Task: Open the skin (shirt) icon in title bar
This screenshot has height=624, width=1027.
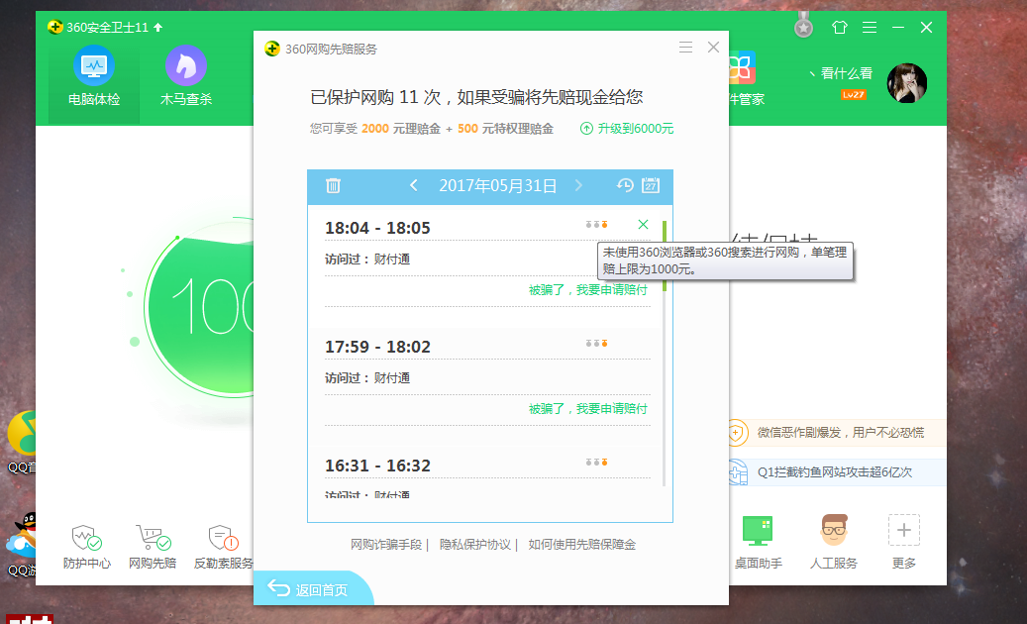Action: [x=840, y=28]
